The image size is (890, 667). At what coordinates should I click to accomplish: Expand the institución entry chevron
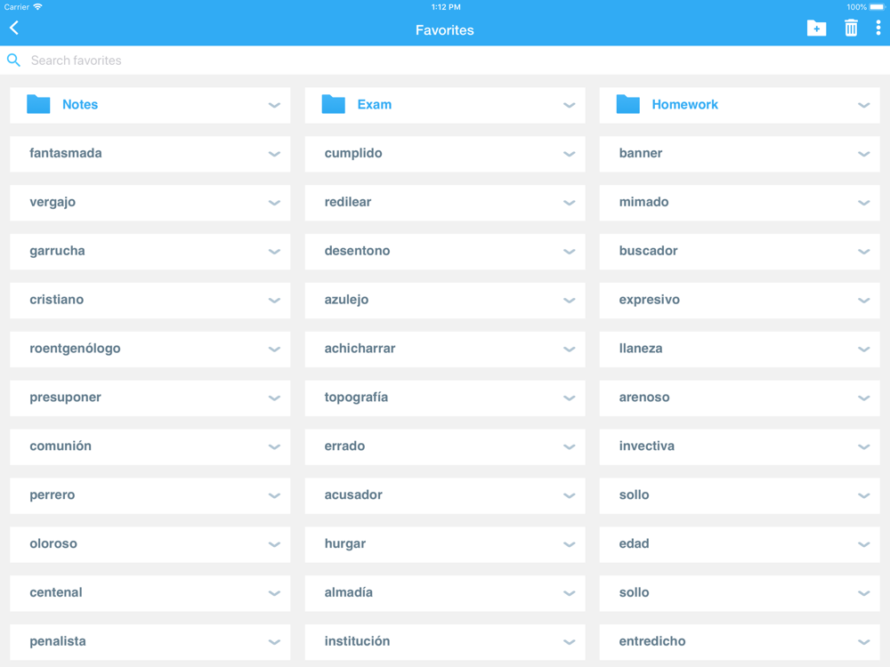point(569,641)
